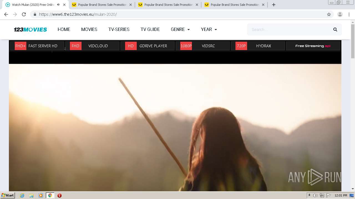Open the HOME menu item
This screenshot has width=355, height=199.
click(x=64, y=29)
